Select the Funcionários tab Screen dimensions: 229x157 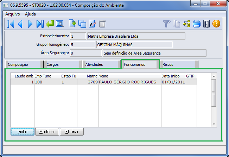(140, 64)
